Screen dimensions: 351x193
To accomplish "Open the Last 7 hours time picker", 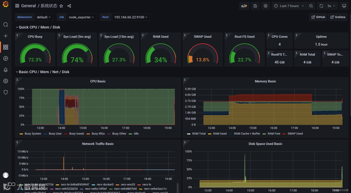I will click(289, 6).
